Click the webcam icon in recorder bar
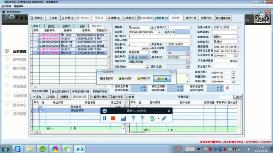Screen dimensions: 273x153 (x=152, y=119)
